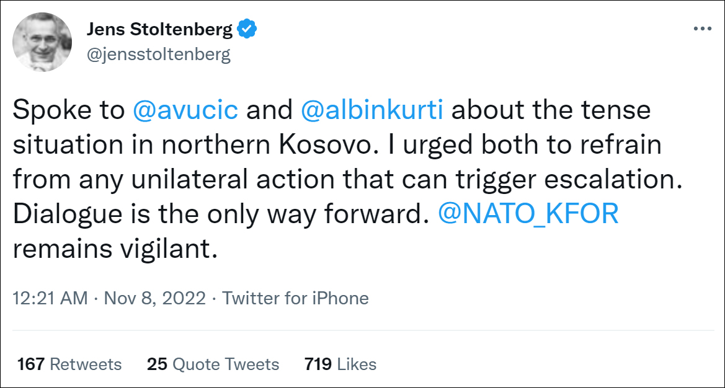Click the 719 like count number
Screen dimensions: 725x388
[318, 364]
